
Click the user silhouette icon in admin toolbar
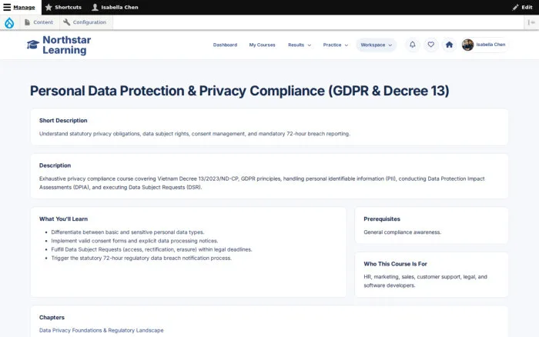pyautogui.click(x=95, y=7)
